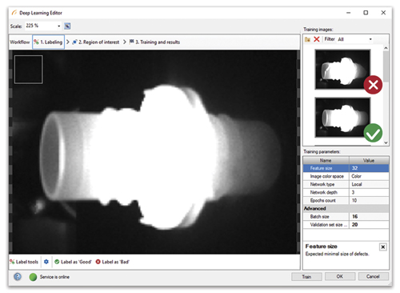
Task: Click the blue help question mark icon
Action: (x=18, y=277)
